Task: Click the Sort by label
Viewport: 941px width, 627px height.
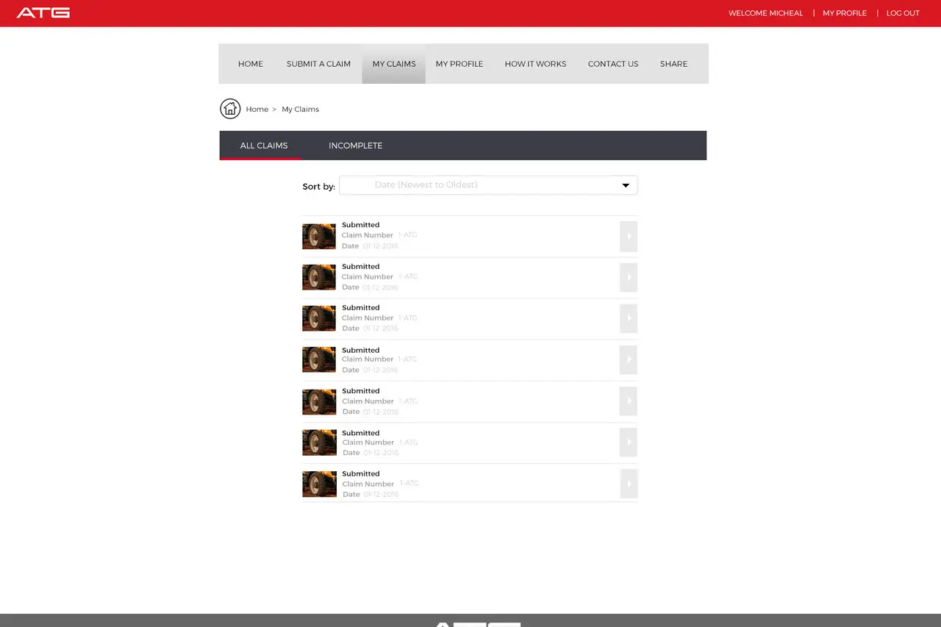Action: pos(318,187)
